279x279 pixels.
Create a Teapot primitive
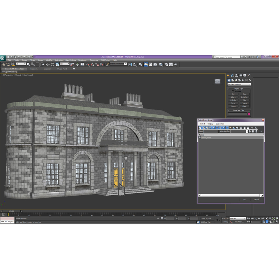(x=233, y=106)
